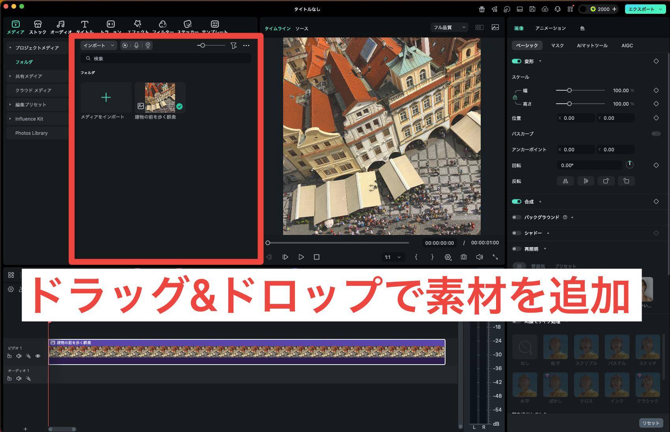Toggle the 合成 compositing switch
The height and width of the screenshot is (432, 670).
pos(517,201)
